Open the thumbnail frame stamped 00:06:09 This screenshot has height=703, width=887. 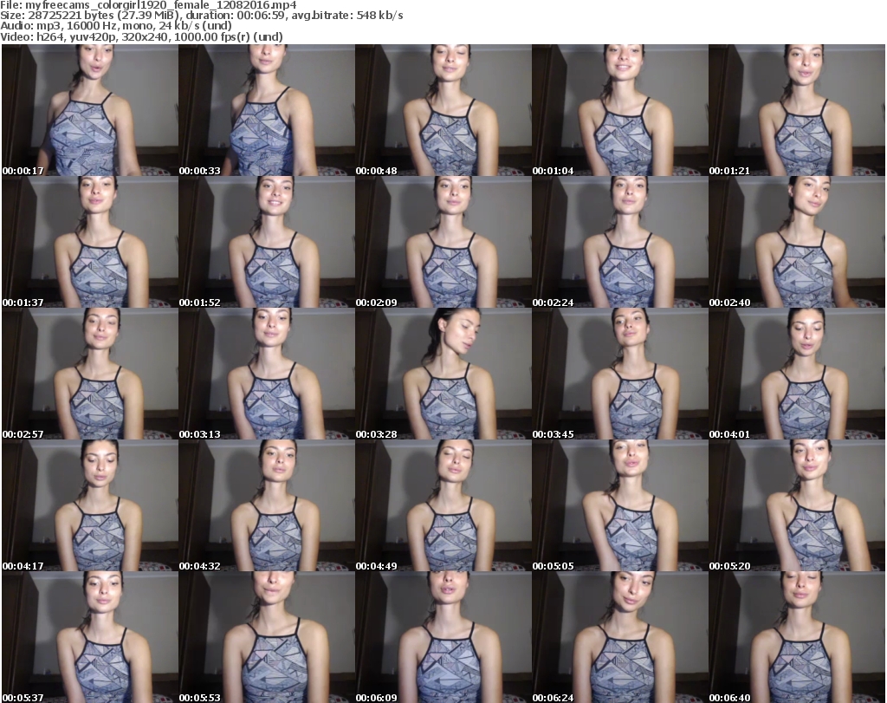443,637
